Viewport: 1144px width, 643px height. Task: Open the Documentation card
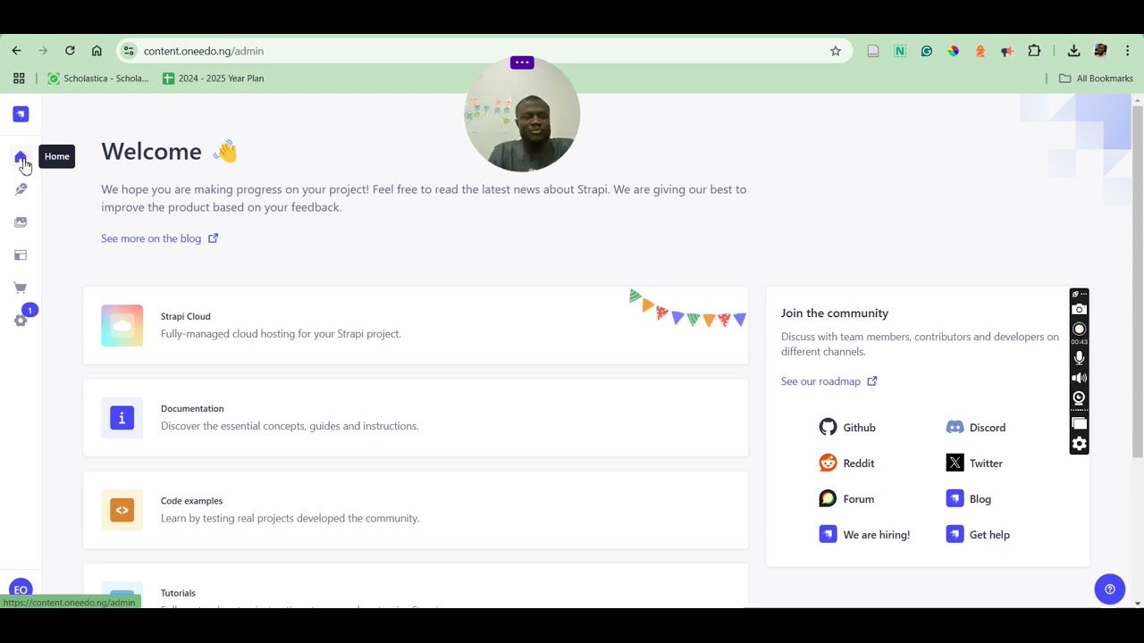click(416, 417)
